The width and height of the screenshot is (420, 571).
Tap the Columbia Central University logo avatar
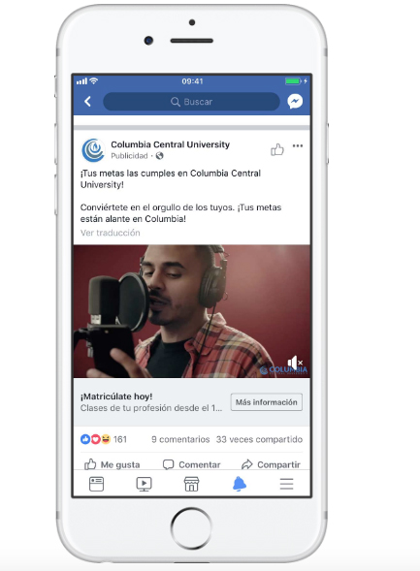(93, 149)
